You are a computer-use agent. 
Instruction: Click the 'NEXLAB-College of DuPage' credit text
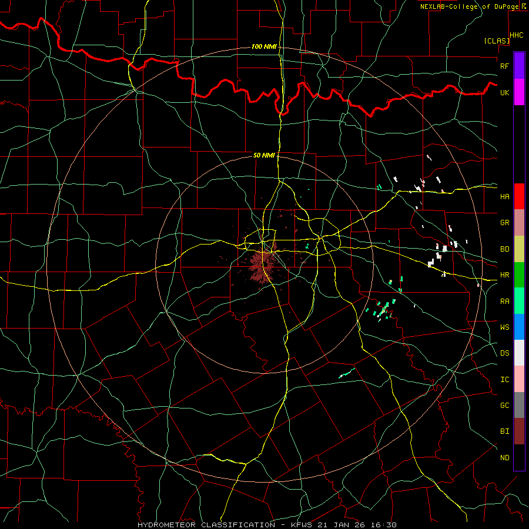point(469,6)
